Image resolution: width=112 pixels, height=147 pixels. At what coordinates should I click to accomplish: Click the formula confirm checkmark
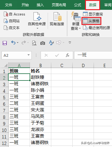point(57,55)
